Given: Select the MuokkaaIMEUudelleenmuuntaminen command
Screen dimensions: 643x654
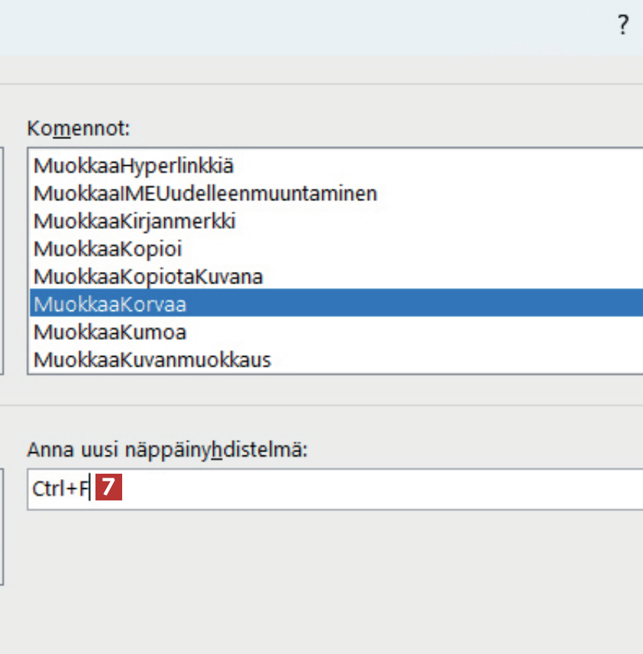Looking at the screenshot, I should click(x=205, y=193).
